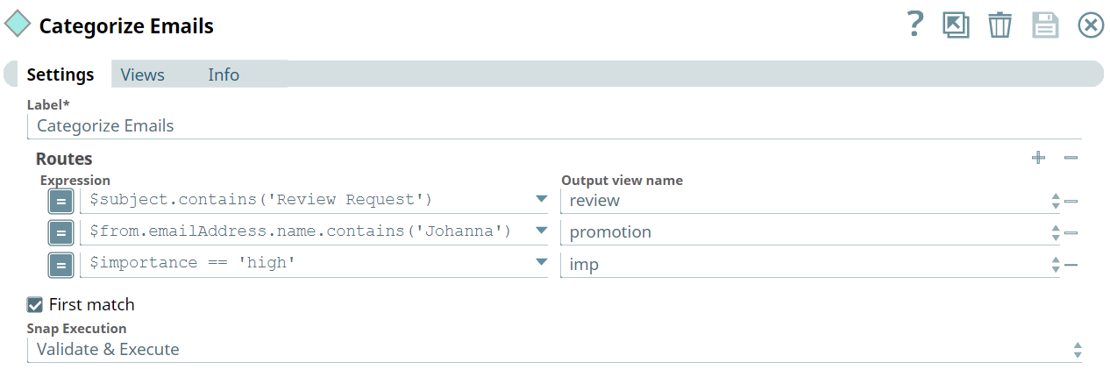The image size is (1110, 384).
Task: Click the promotion output view stepper
Action: point(1055,232)
